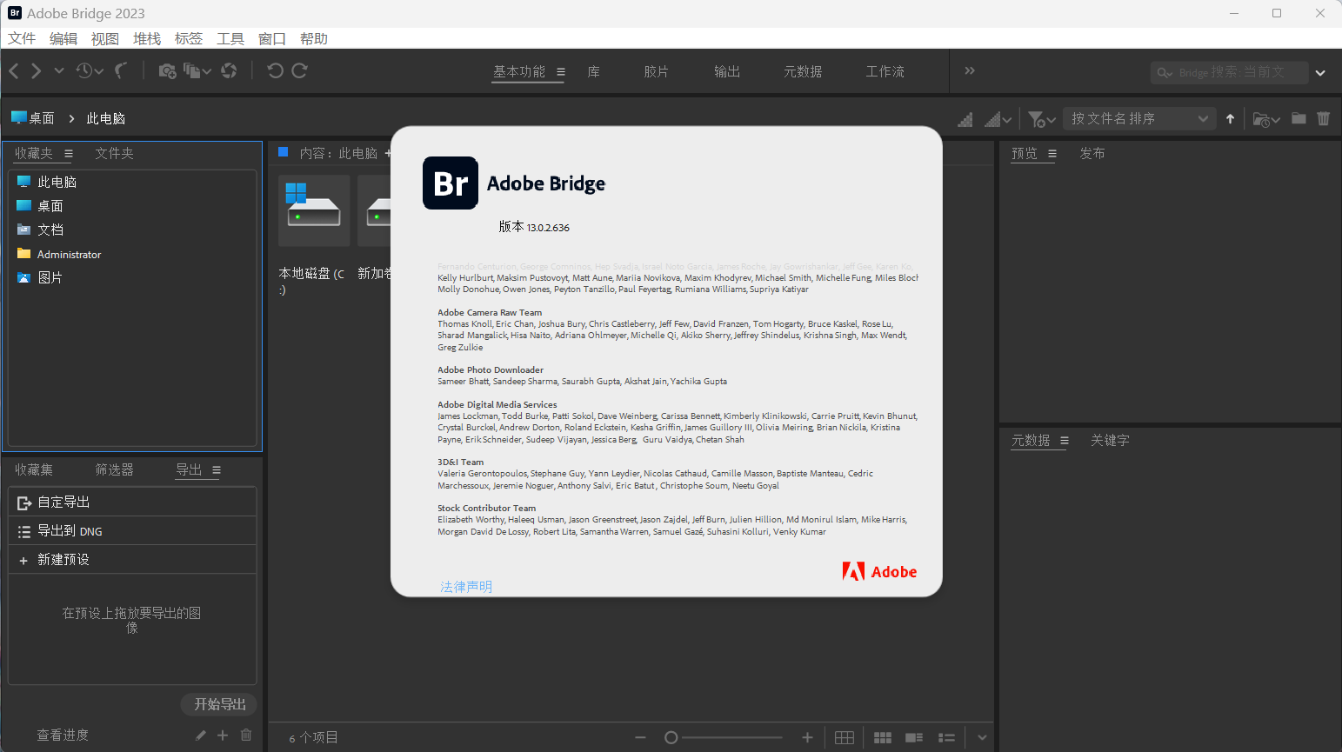Screen dimensions: 1342x752
Task: Open the 收藏夹 panel menu icon
Action: pyautogui.click(x=69, y=154)
